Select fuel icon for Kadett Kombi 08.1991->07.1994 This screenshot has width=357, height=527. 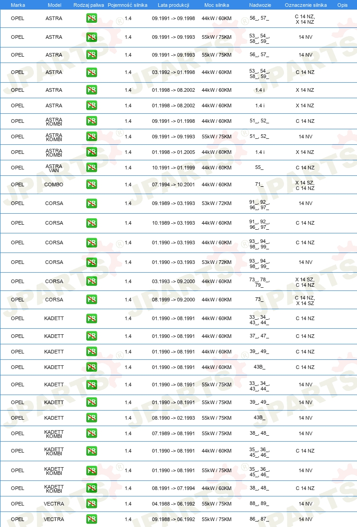click(x=91, y=488)
